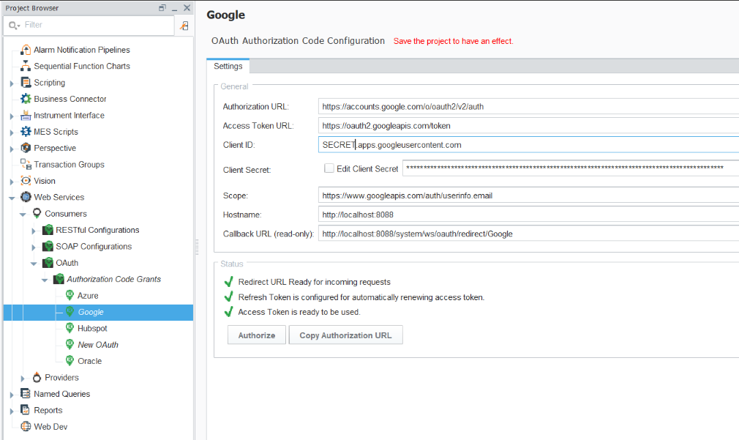Screen dimensions: 739x440
Task: Click the Transaction Groups icon
Action: (x=26, y=165)
